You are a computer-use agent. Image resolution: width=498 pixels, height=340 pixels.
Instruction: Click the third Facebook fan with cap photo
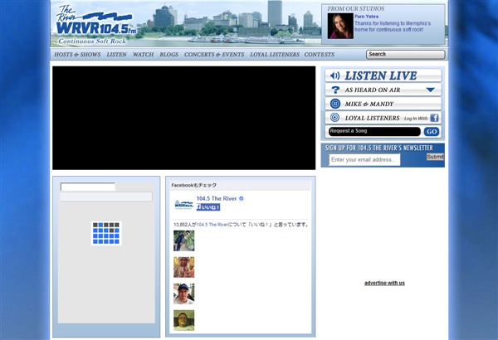click(184, 294)
